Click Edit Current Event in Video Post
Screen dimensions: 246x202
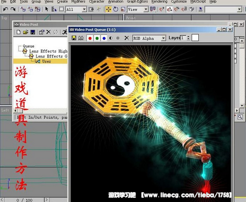41,32
